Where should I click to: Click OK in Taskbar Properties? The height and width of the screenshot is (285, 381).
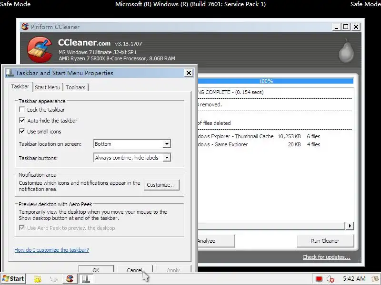point(96,269)
